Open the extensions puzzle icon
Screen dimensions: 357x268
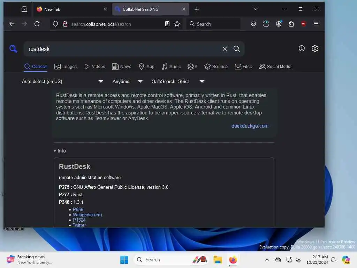click(x=291, y=24)
